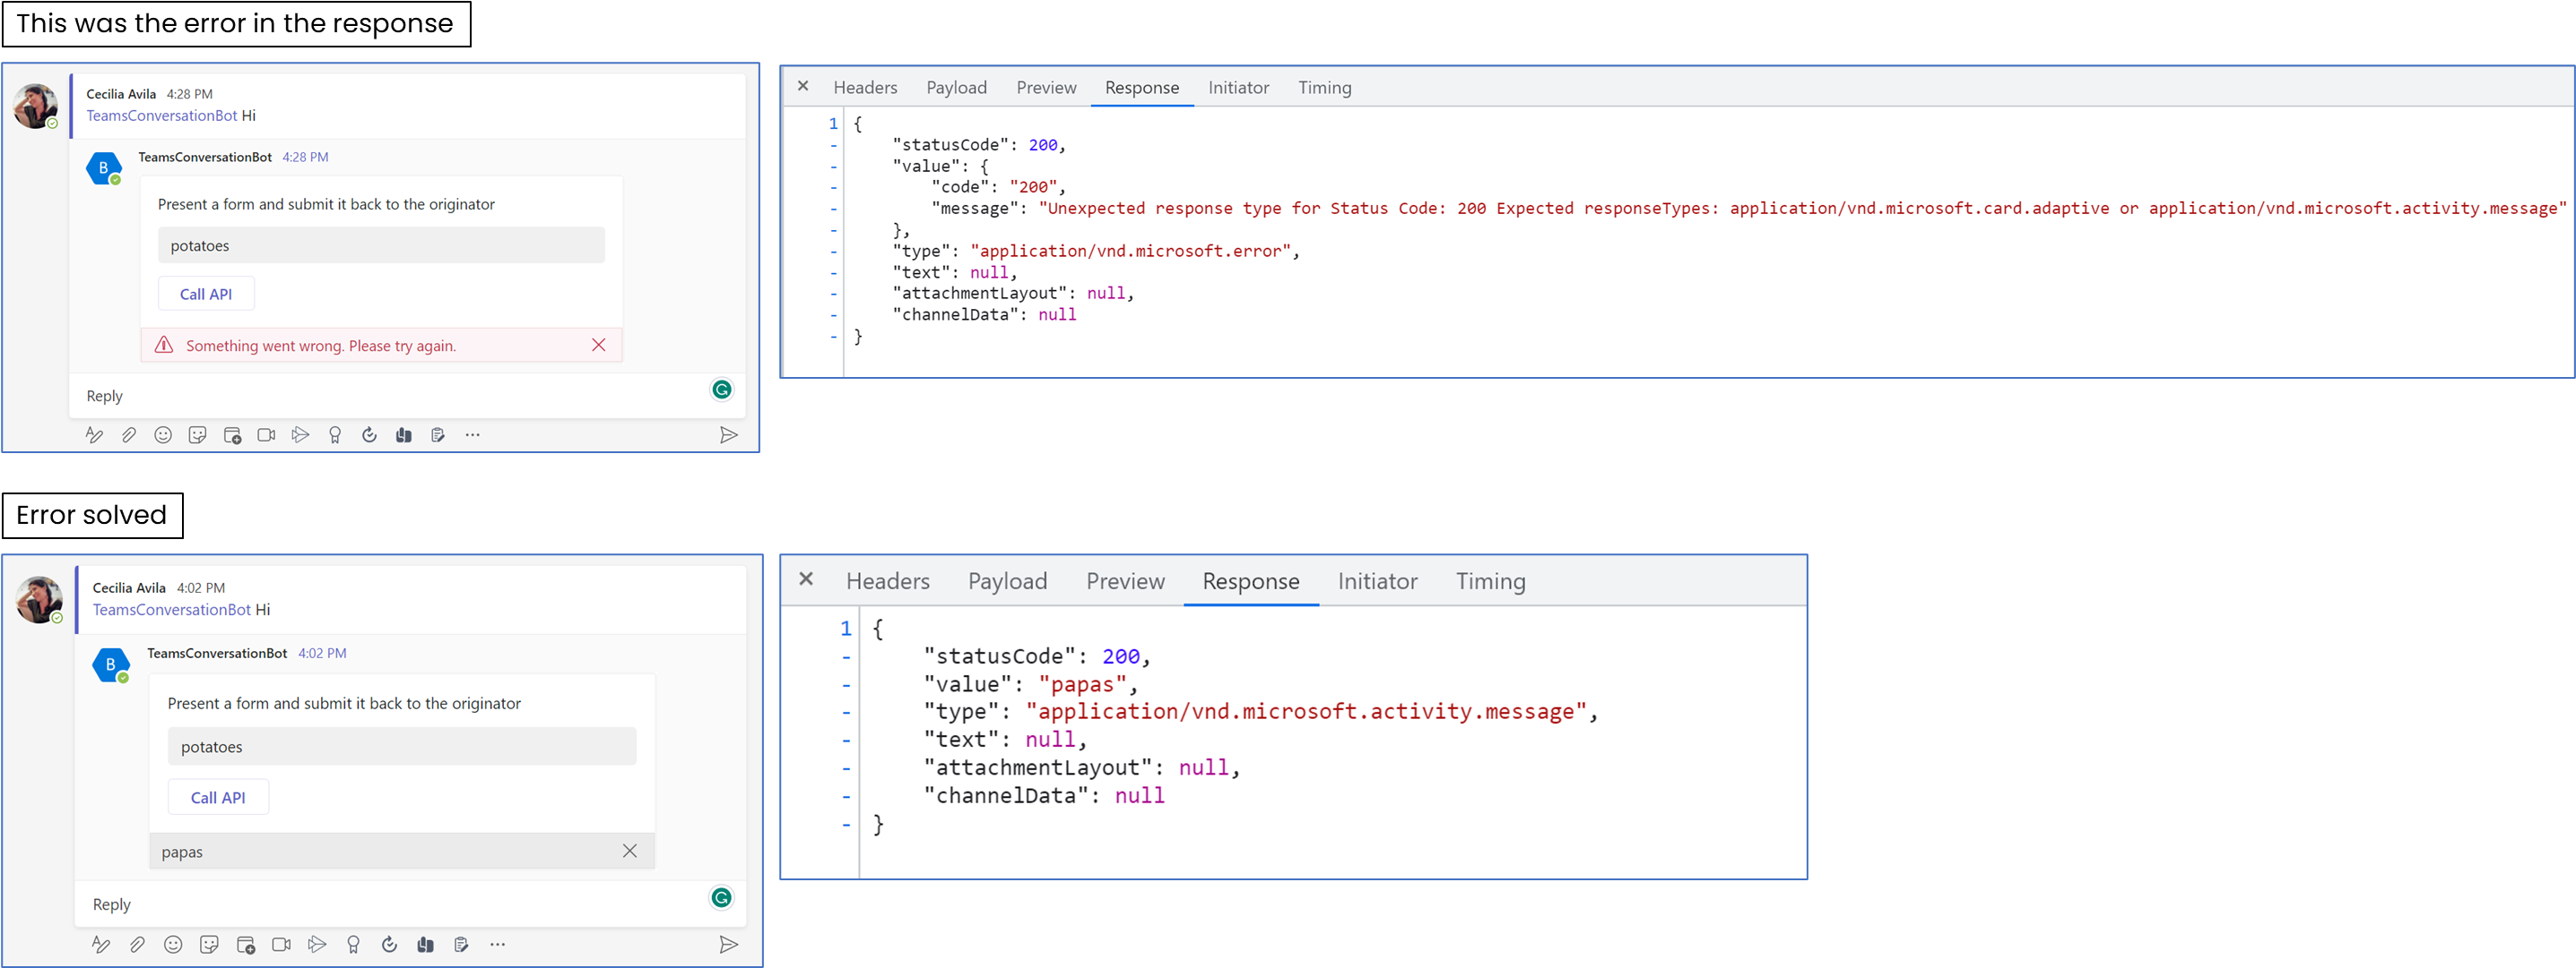This screenshot has width=2576, height=968.
Task: Click the 'potatoes' input field in the 4:28 PM card
Action: click(381, 245)
